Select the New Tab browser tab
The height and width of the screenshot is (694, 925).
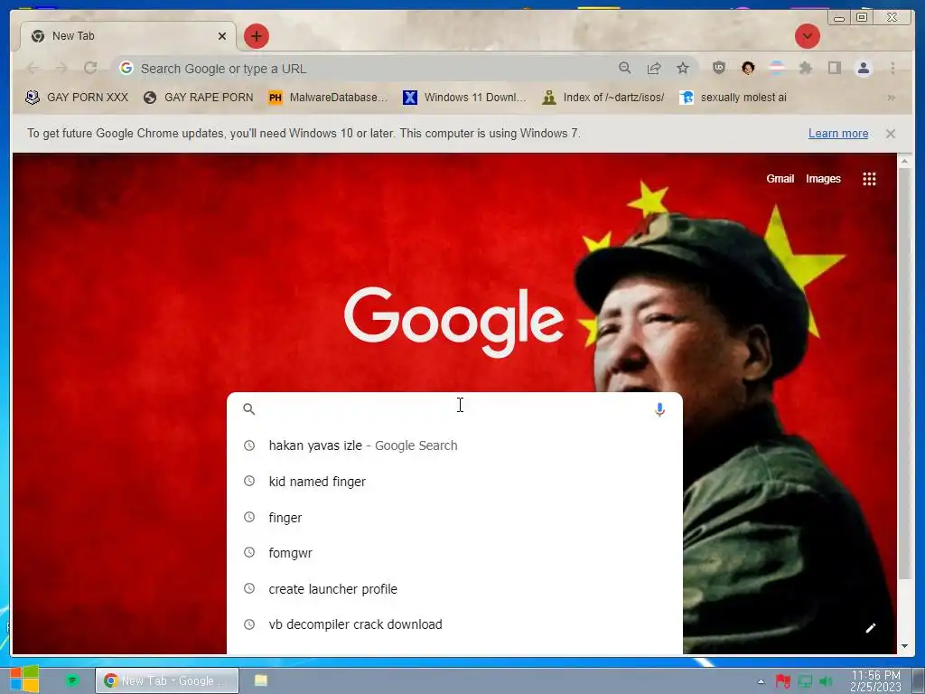coord(128,36)
